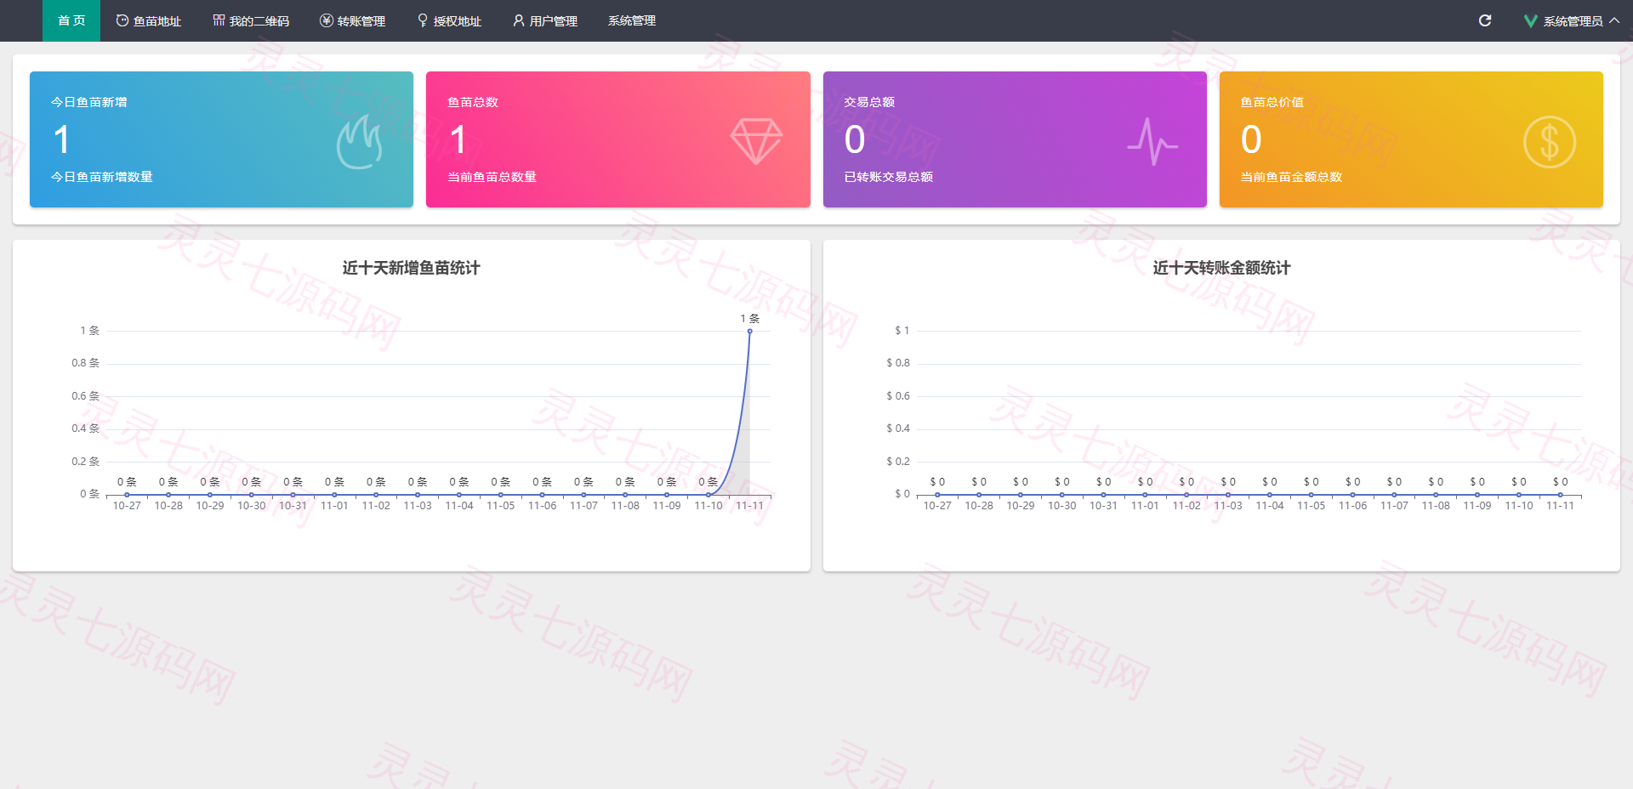Click the dollar coin icon on 鱼苗总价值 card
Image resolution: width=1633 pixels, height=789 pixels.
point(1550,141)
